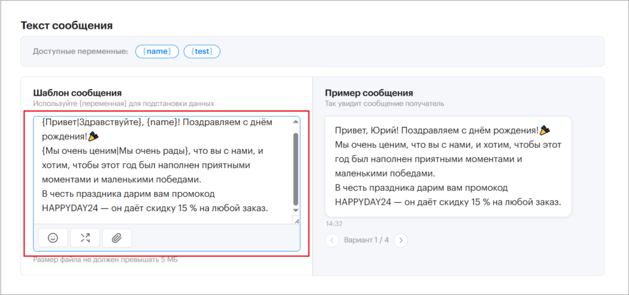Click the scrollbar up arrow in template

click(295, 120)
